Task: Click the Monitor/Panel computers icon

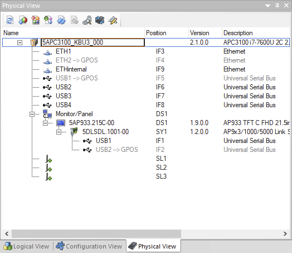Action: tap(47, 114)
